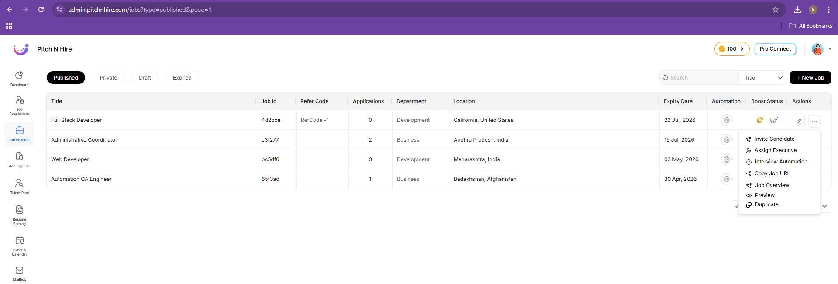Open the browser apps grid icon
Screen dimensions: 838x284
pos(9,26)
